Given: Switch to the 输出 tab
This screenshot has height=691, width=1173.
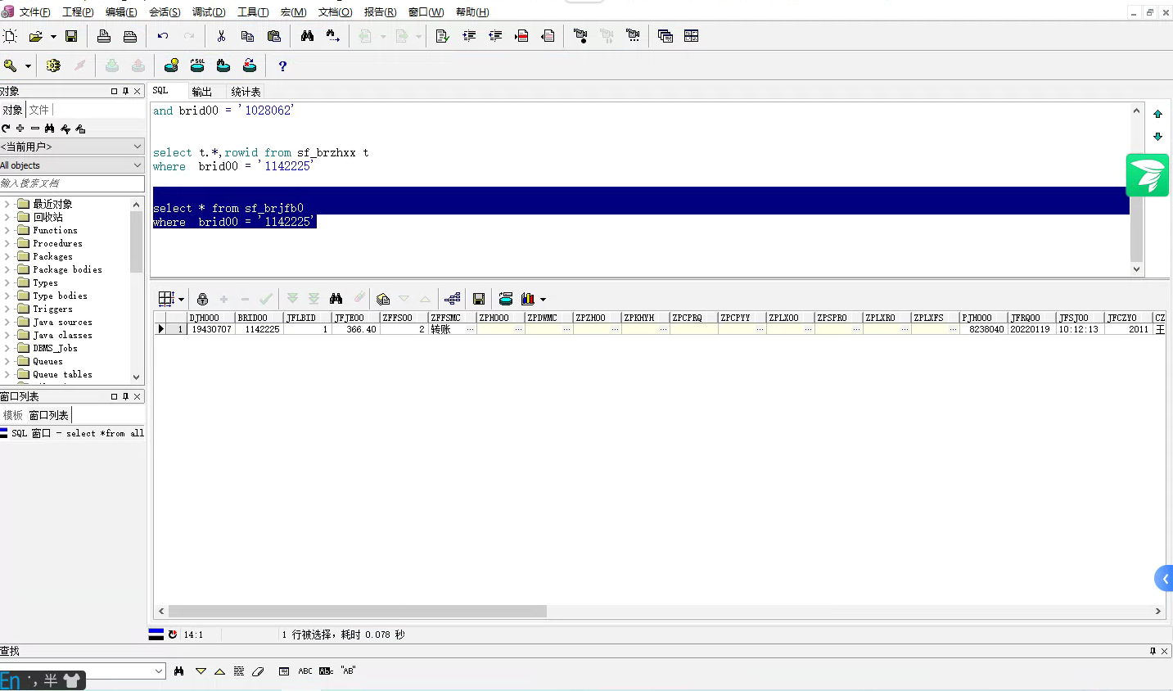Looking at the screenshot, I should (x=201, y=92).
